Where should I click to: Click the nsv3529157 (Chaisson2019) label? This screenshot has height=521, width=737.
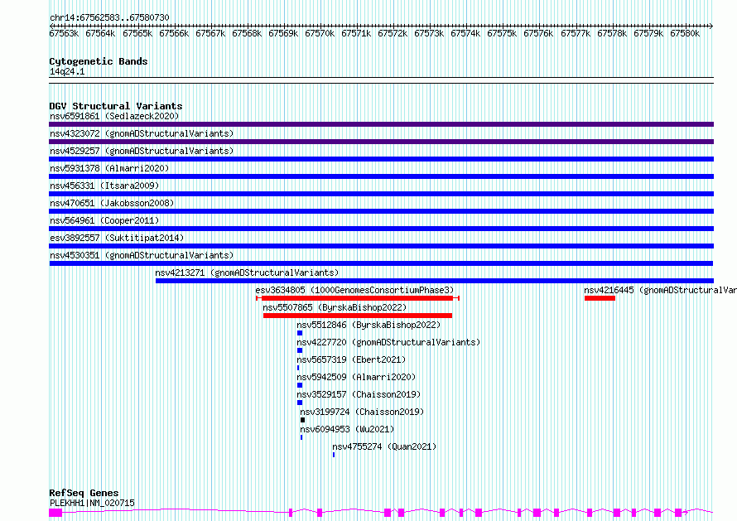(359, 394)
